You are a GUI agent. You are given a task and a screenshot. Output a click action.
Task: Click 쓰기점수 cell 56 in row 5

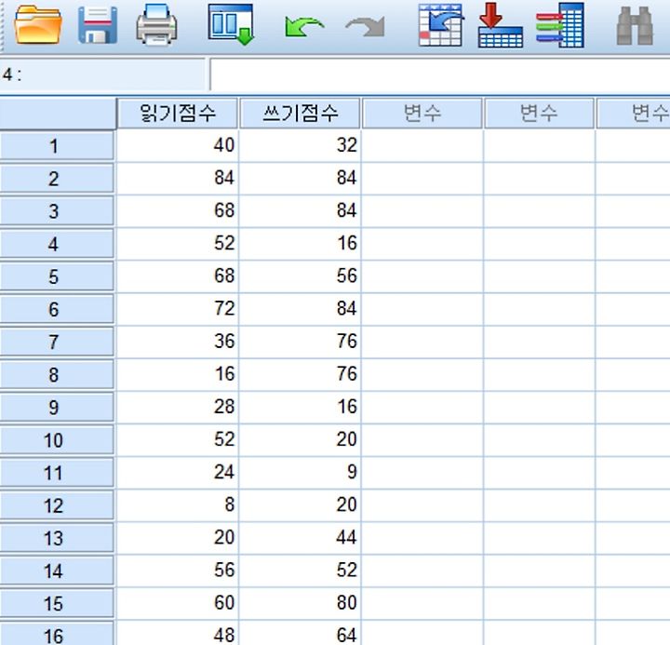[300, 276]
